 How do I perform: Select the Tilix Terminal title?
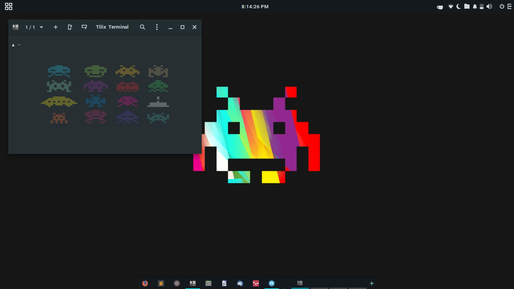point(112,27)
